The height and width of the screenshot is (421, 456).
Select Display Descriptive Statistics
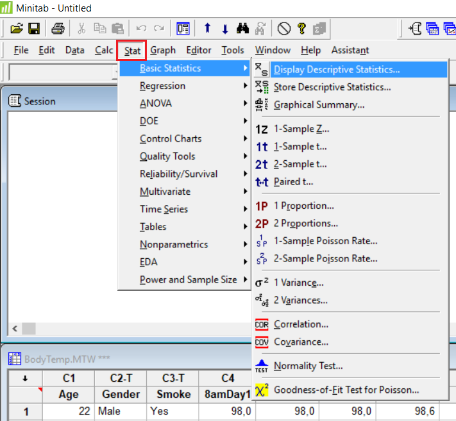pyautogui.click(x=350, y=69)
